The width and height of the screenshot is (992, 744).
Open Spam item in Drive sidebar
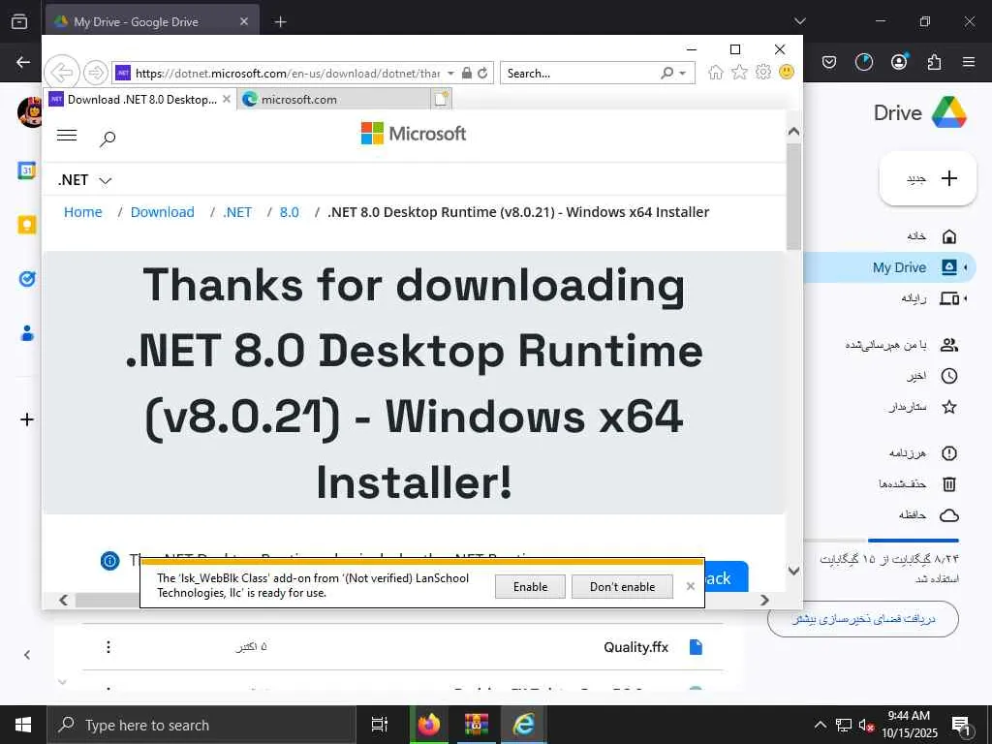click(x=922, y=453)
